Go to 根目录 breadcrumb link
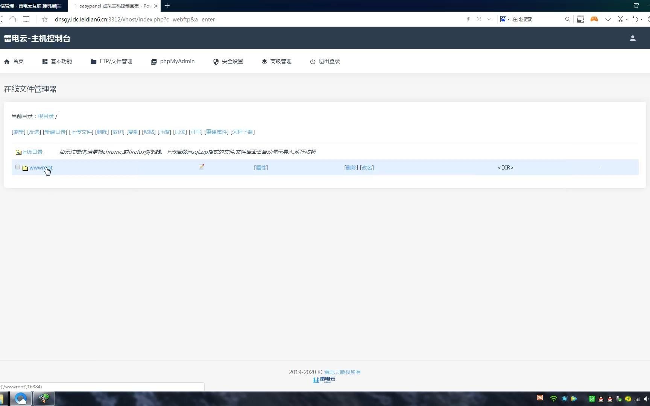Screen dimensions: 650x406 pos(46,116)
